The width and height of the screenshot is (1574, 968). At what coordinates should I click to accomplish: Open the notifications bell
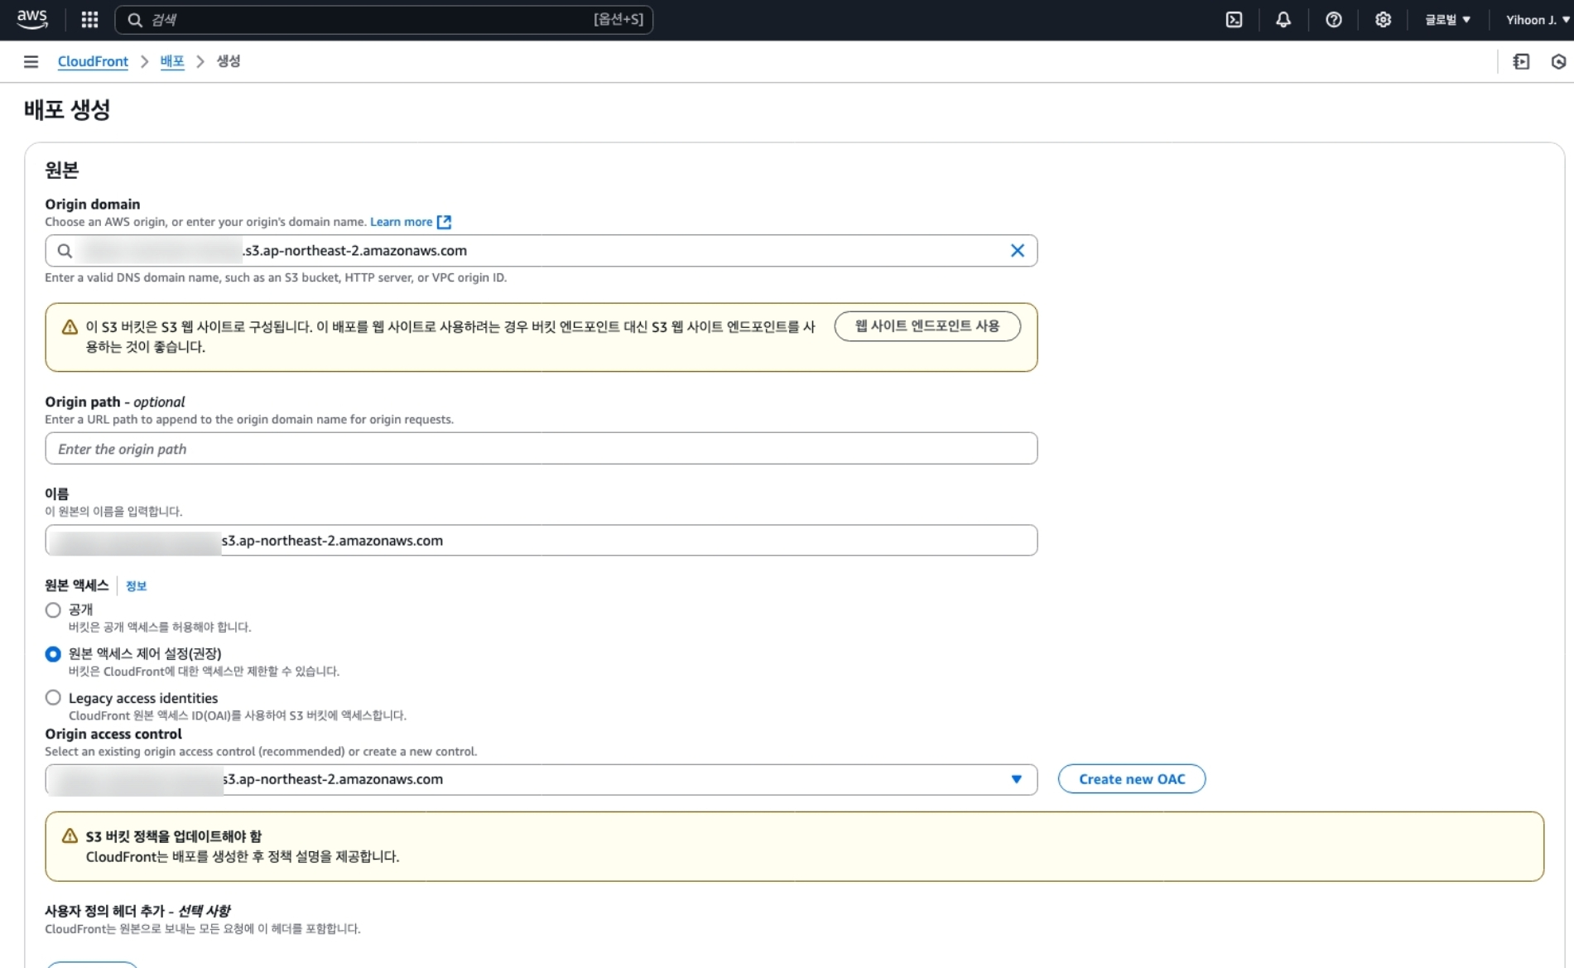[x=1283, y=20]
